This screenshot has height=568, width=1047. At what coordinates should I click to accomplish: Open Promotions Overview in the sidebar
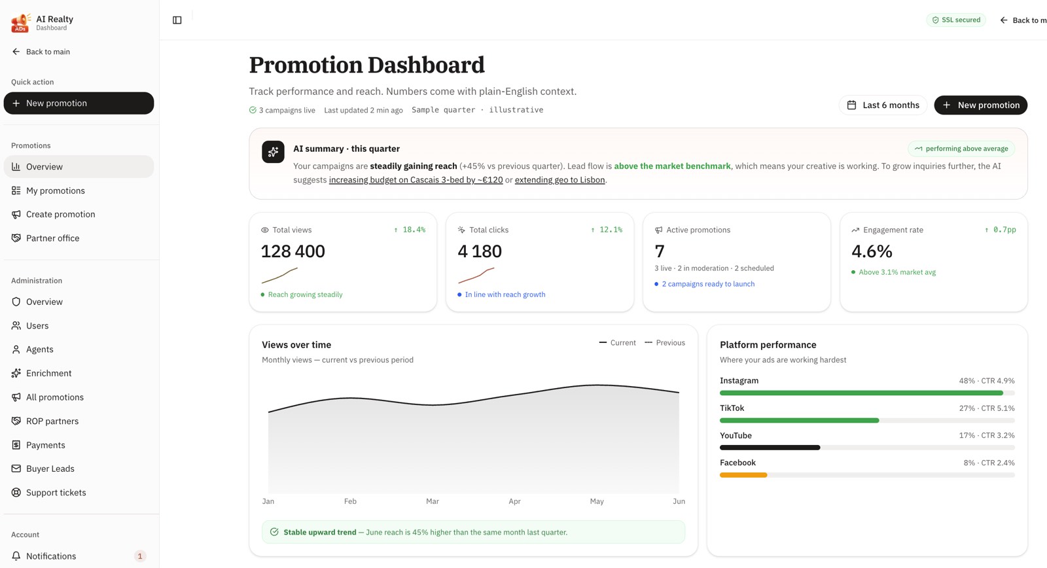[x=79, y=167]
